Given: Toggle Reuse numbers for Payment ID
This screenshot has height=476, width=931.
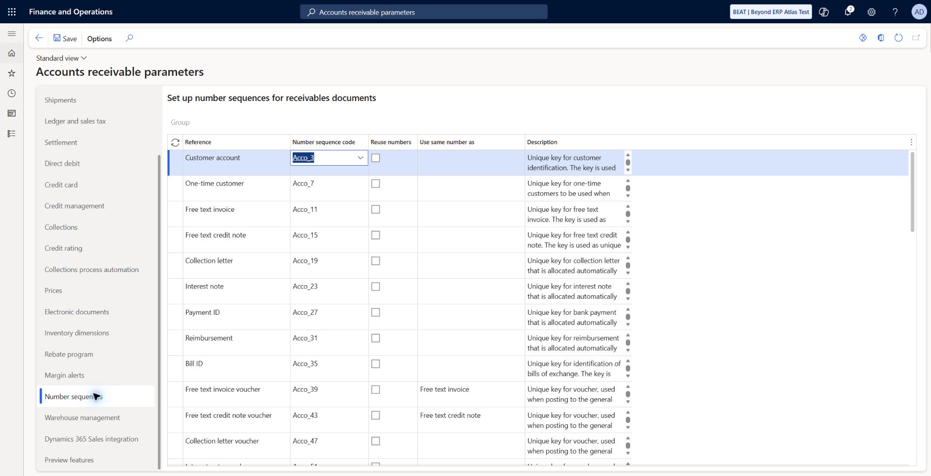Looking at the screenshot, I should click(376, 312).
